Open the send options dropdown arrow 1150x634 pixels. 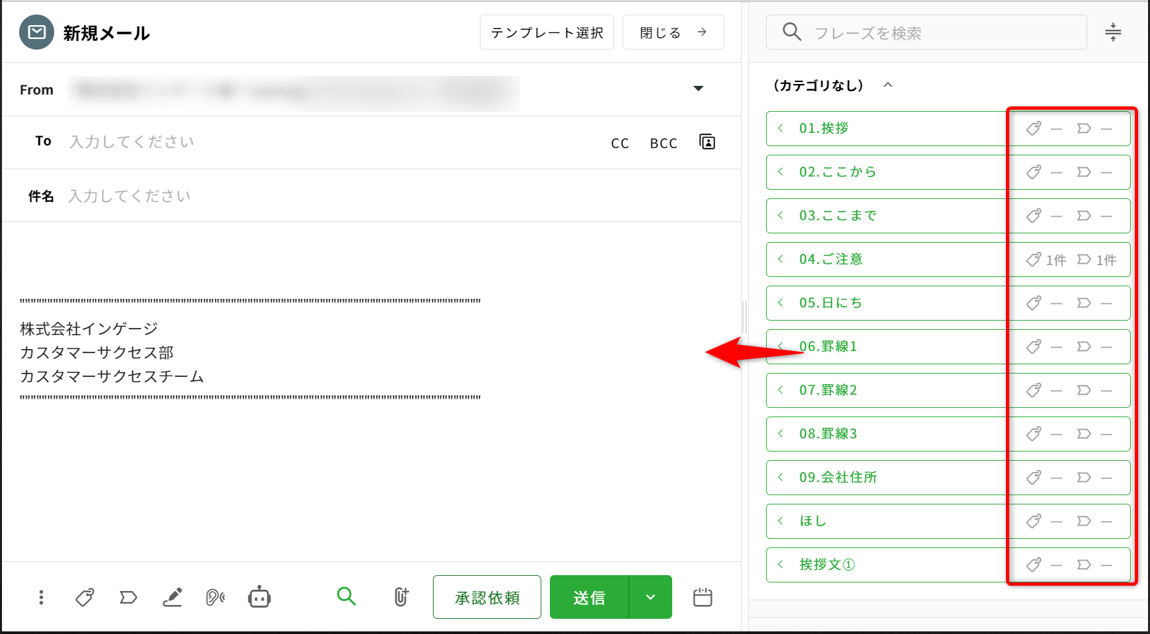click(650, 597)
